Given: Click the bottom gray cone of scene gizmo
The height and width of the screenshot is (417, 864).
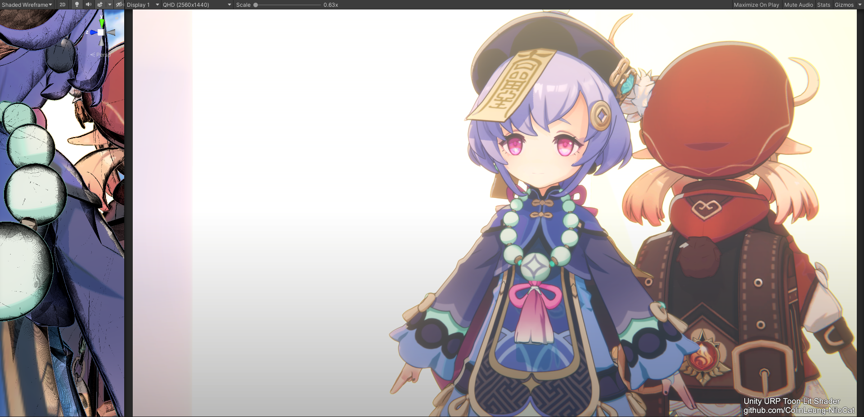Looking at the screenshot, I should (101, 41).
